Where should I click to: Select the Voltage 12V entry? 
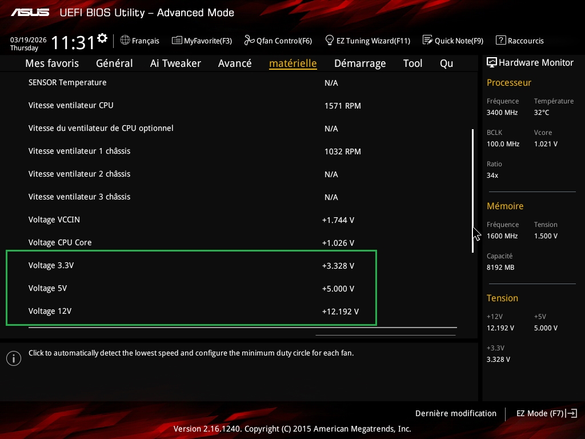coord(50,311)
